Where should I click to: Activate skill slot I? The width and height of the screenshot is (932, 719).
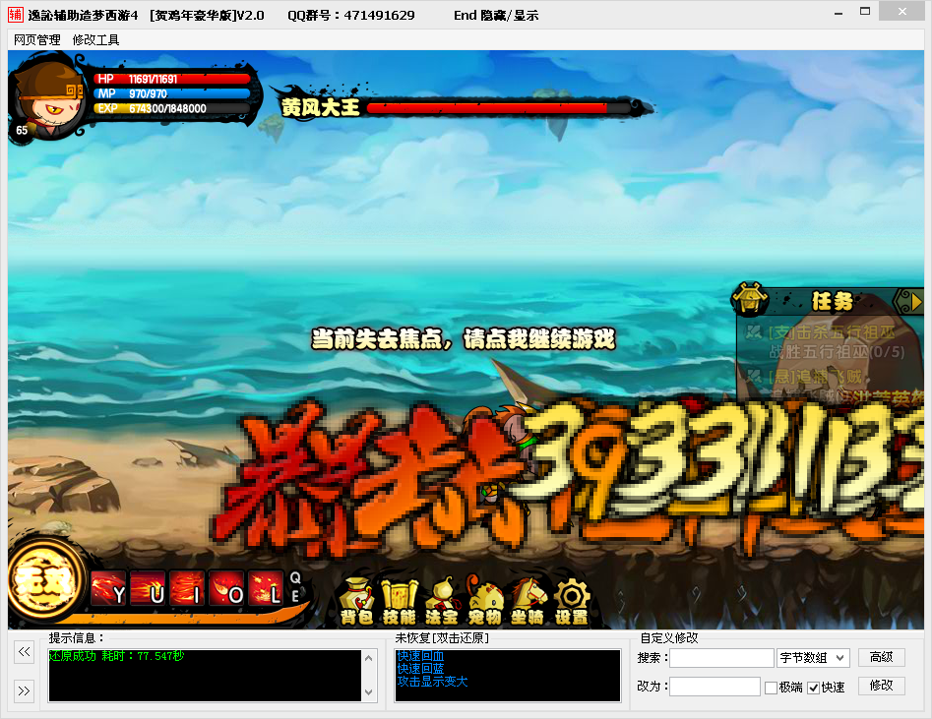tap(187, 588)
